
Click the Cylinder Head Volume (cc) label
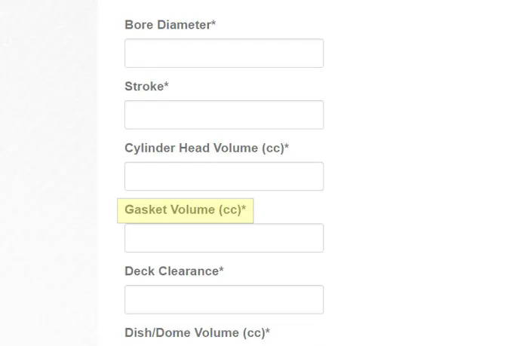204,148
